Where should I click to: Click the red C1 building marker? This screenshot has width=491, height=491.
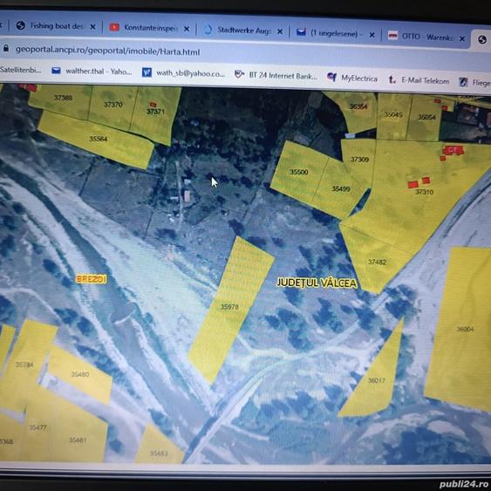click(x=453, y=151)
